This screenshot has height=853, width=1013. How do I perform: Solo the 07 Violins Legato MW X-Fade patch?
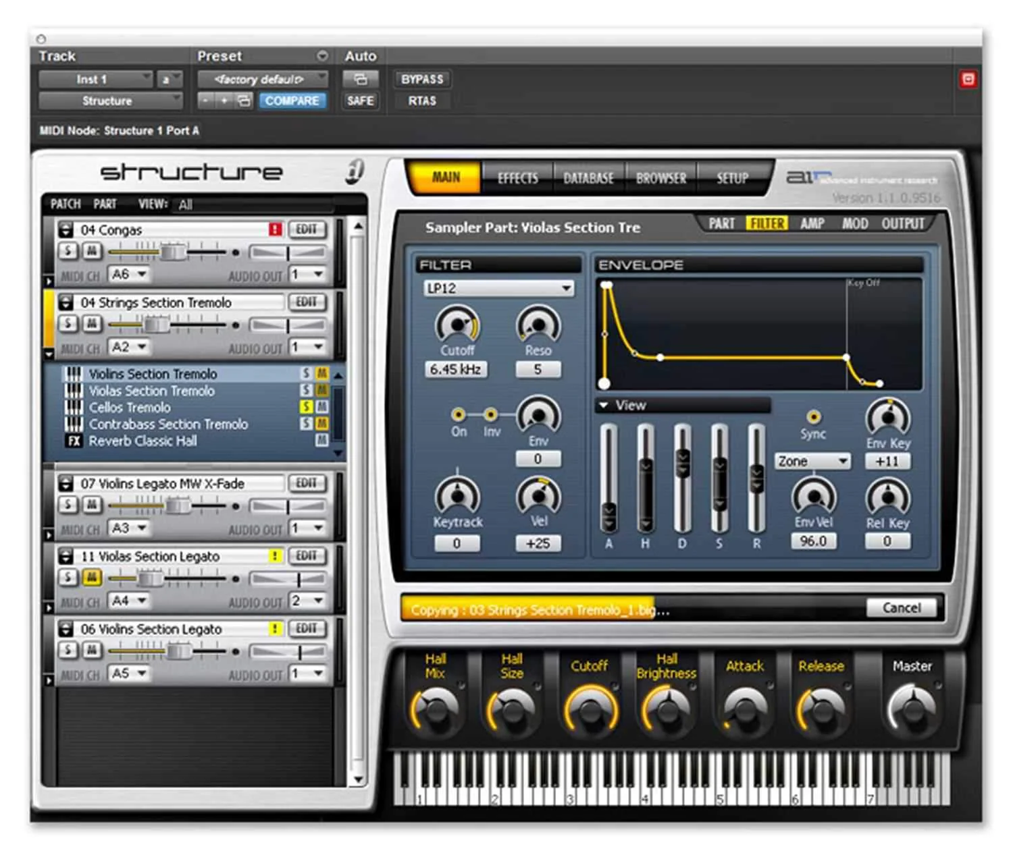coord(68,505)
